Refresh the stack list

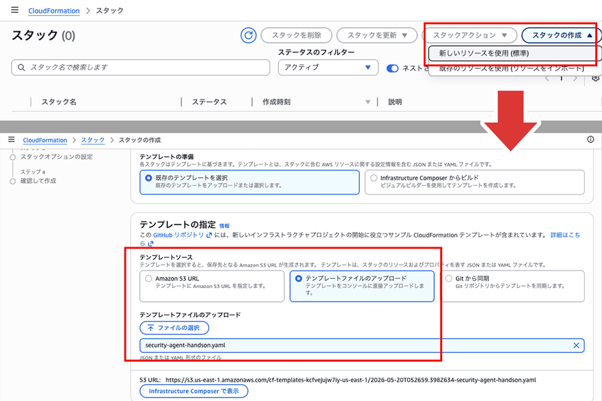[x=248, y=35]
